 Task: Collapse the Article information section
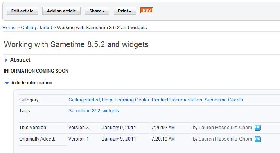pyautogui.click(x=7, y=83)
